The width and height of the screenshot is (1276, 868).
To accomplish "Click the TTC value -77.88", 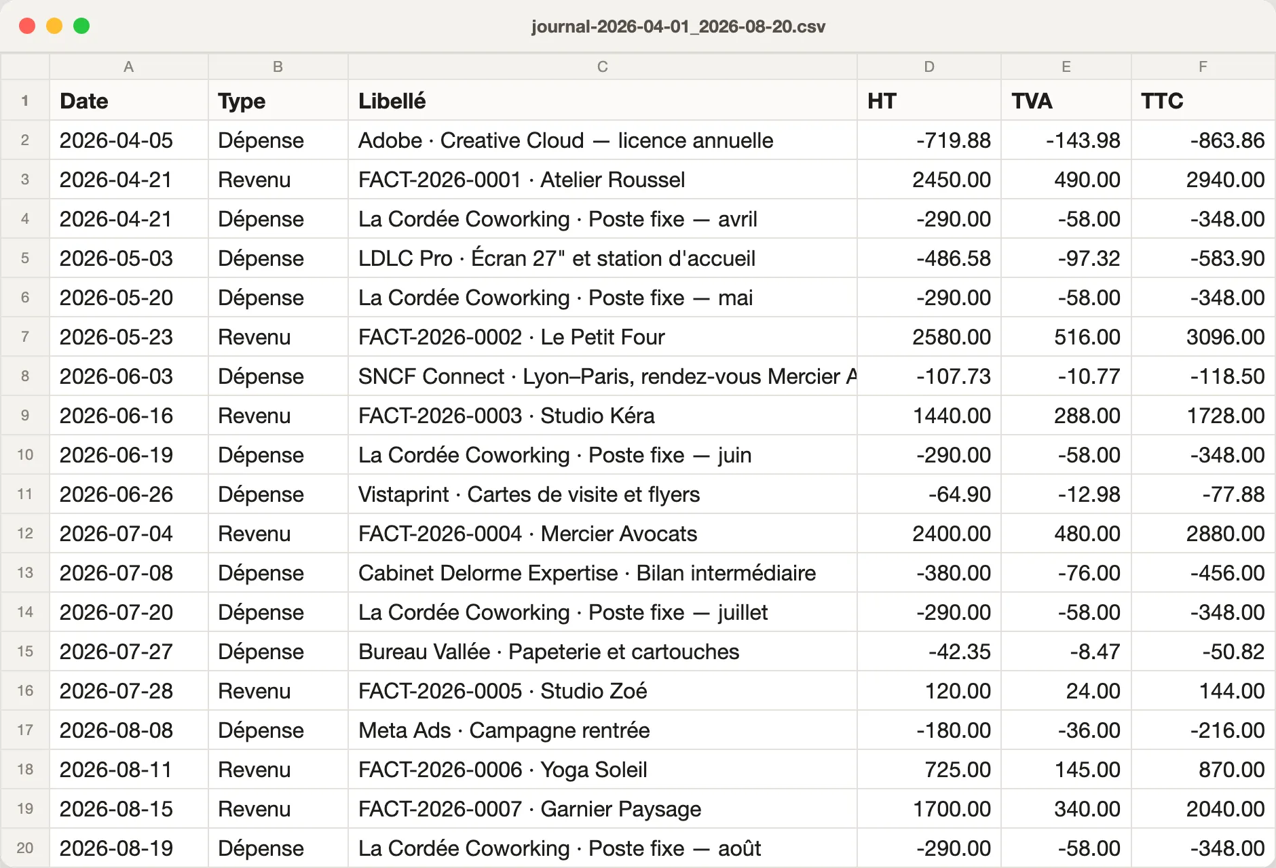I will click(1203, 494).
